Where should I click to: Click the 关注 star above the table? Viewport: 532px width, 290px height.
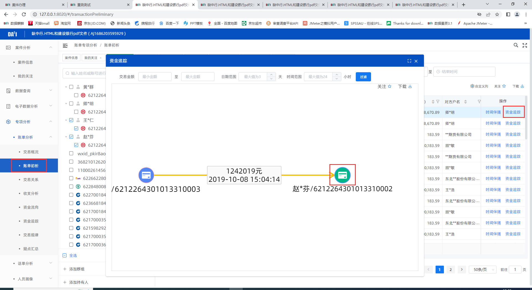coord(504,86)
